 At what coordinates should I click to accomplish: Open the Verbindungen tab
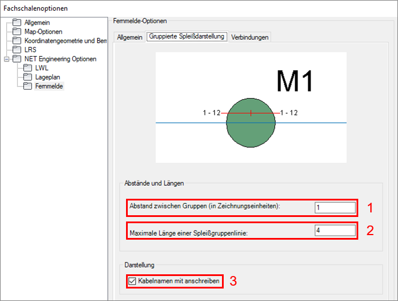pyautogui.click(x=249, y=37)
